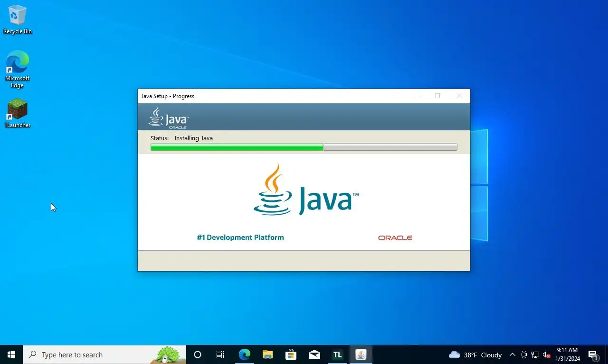Open the Mail app from the taskbar
608x364 pixels.
[x=314, y=355]
